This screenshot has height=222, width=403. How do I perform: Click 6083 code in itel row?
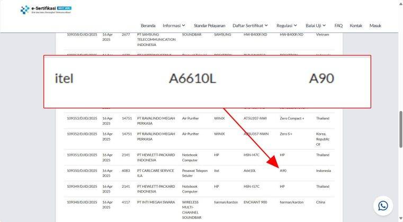coord(126,171)
